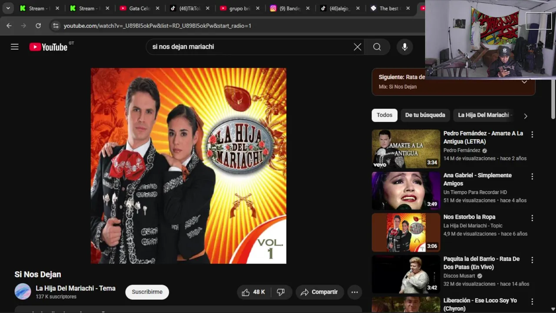The height and width of the screenshot is (313, 556).
Task: Open Ana Gabriel - Simplemente Amigos title
Action: pos(477,179)
